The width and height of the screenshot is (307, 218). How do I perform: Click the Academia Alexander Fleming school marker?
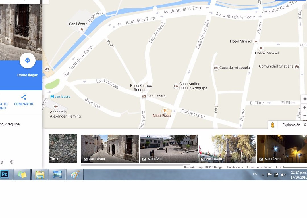pyautogui.click(x=56, y=107)
